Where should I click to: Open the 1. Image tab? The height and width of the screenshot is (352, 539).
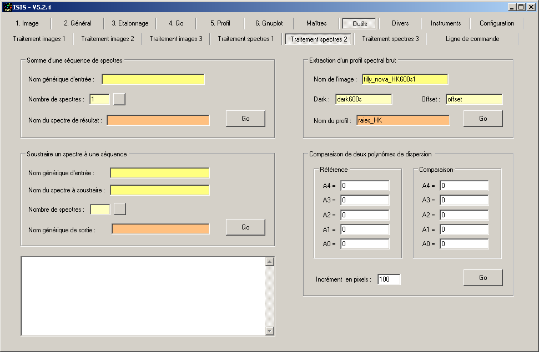pos(27,23)
